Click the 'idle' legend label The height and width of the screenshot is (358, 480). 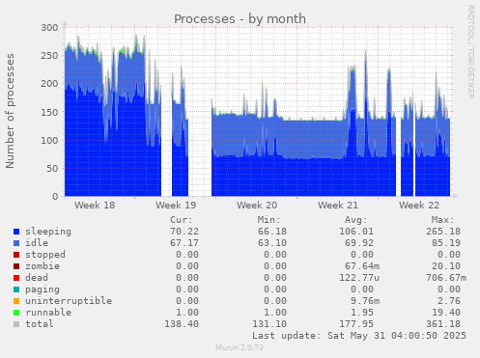37,243
